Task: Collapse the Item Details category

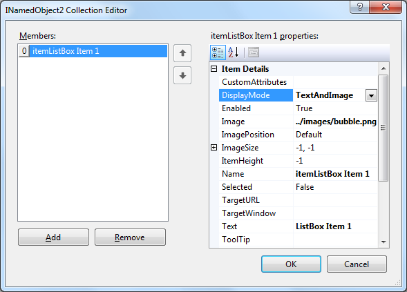Action: [x=214, y=69]
